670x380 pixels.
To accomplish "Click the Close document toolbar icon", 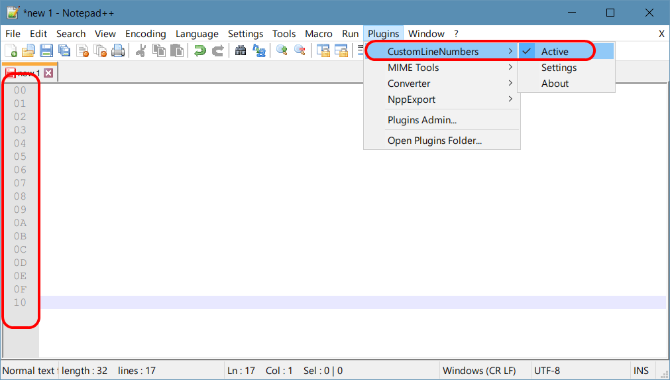I will (82, 50).
